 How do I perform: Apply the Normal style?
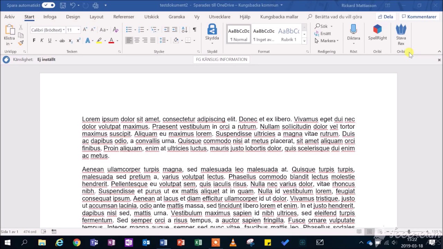click(238, 35)
